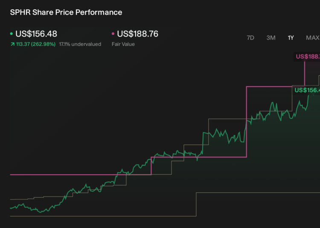Switch chart to 3M range
Viewport: 320px width, 228px height.
click(271, 38)
